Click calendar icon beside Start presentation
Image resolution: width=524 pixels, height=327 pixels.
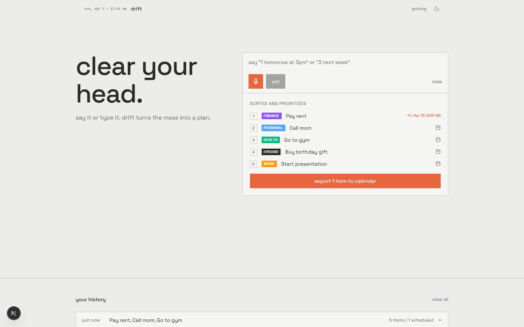438,163
